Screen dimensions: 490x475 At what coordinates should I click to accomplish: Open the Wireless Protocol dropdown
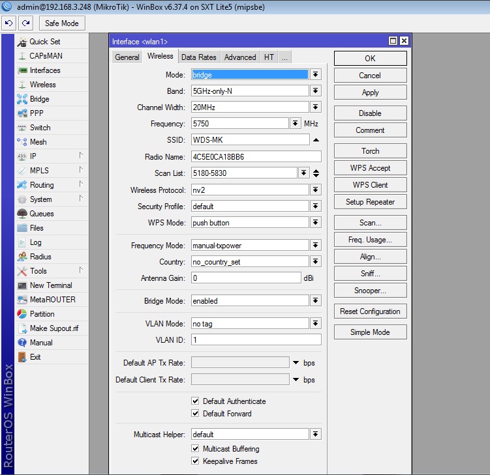pos(316,190)
